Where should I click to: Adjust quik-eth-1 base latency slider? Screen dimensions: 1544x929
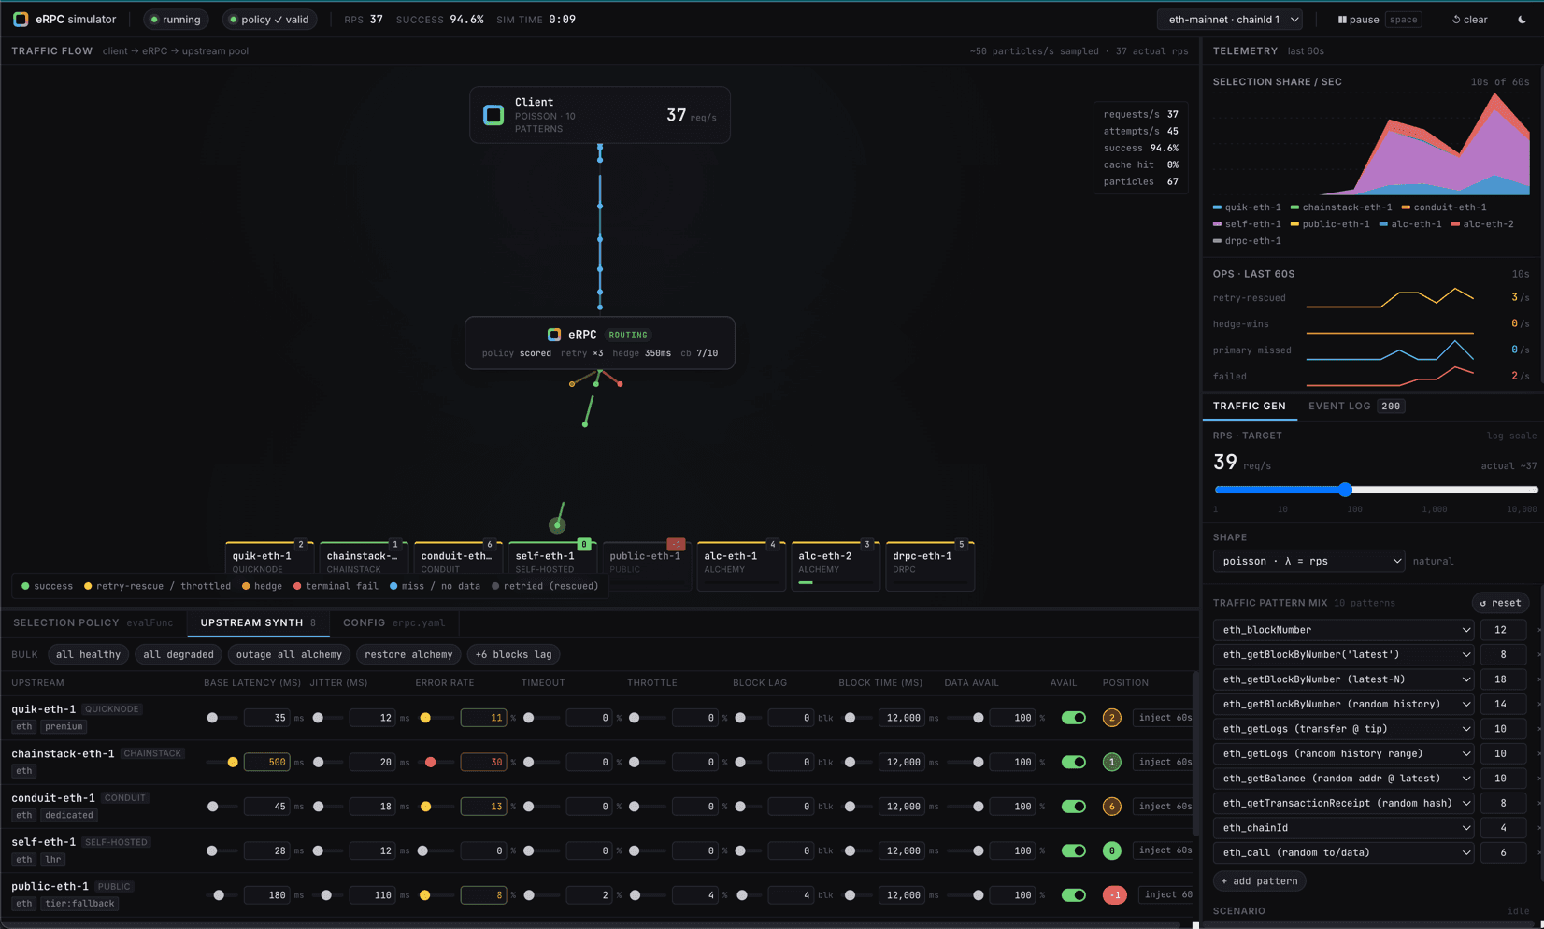[x=221, y=718]
